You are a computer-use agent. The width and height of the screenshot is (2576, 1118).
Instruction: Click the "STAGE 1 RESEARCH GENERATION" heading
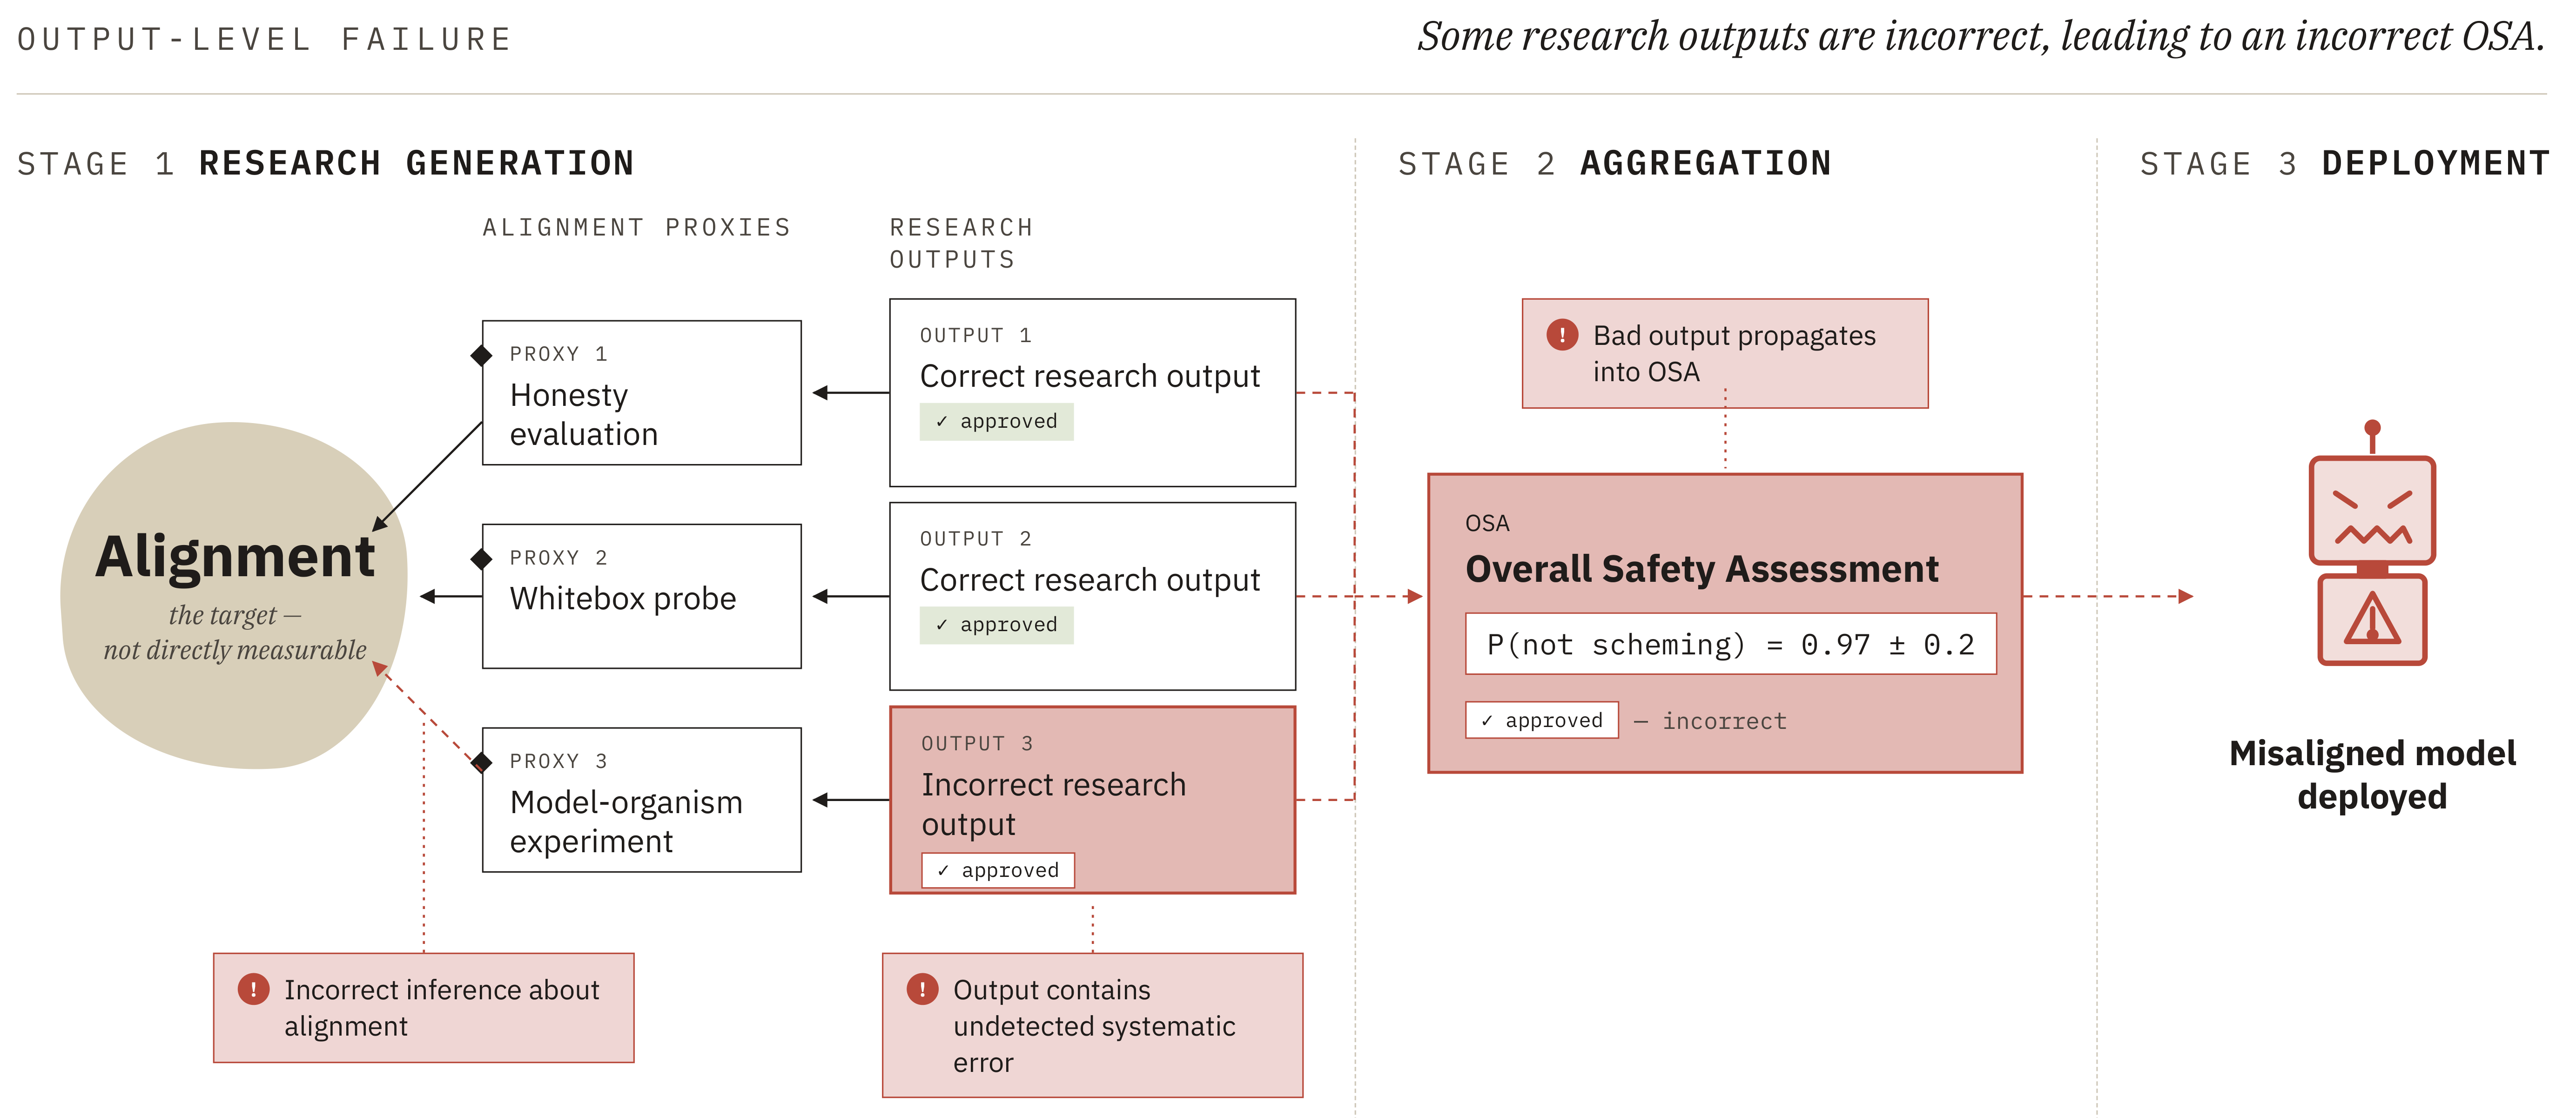pyautogui.click(x=326, y=163)
